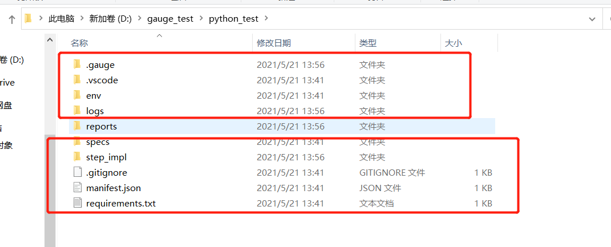Select the .vscode folder icon

(78, 80)
